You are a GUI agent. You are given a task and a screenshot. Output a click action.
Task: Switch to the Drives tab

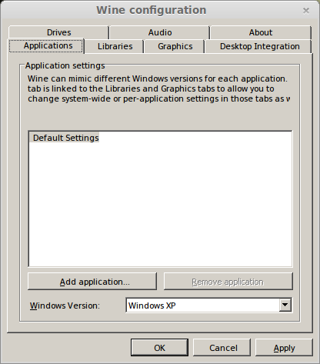click(x=58, y=32)
